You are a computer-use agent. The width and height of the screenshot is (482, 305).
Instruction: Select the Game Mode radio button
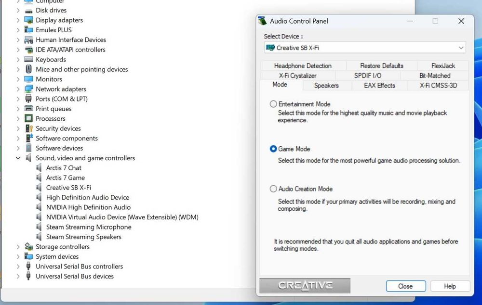273,149
